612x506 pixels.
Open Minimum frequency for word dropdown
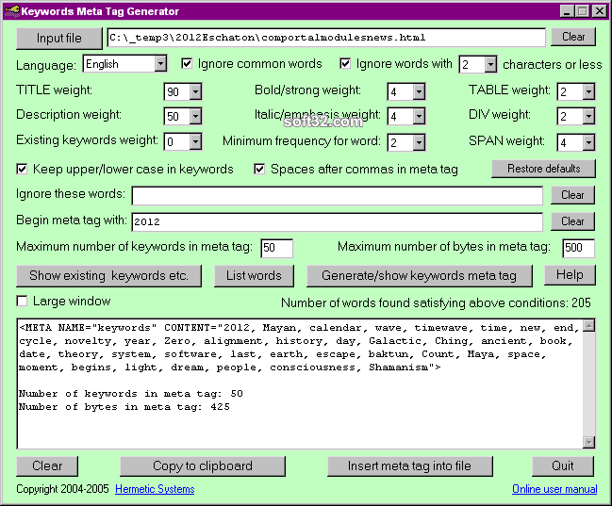[419, 143]
